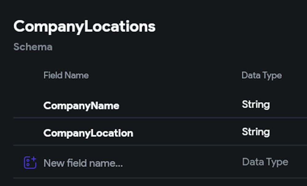Click the empty area right of the CompanyLocations title
The height and width of the screenshot is (186, 307).
(230, 27)
